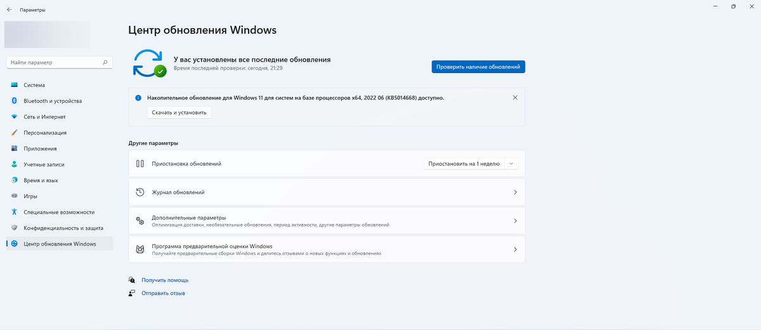Click the back arrow next to Параметры

click(9, 10)
